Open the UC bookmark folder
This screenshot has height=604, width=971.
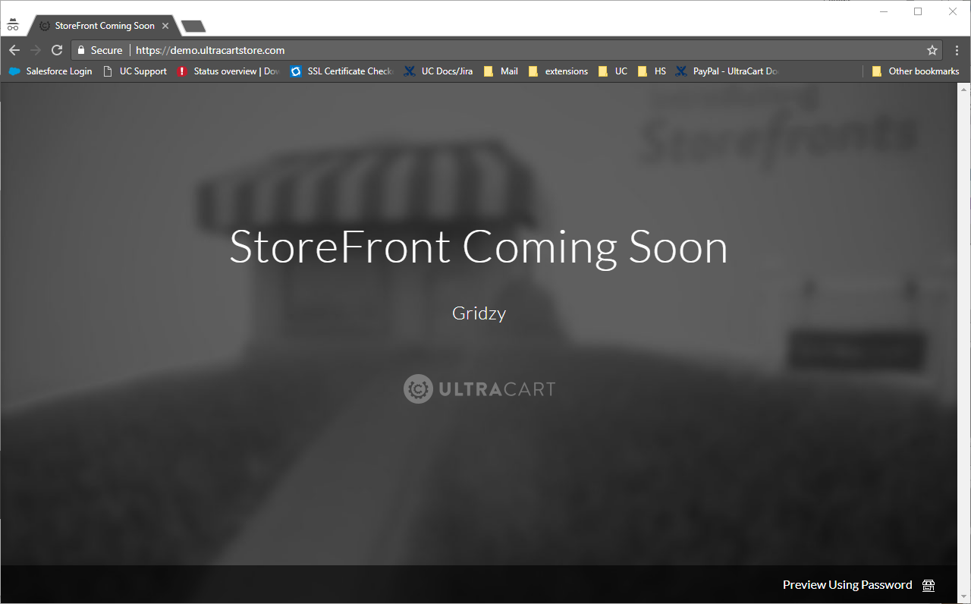[613, 71]
